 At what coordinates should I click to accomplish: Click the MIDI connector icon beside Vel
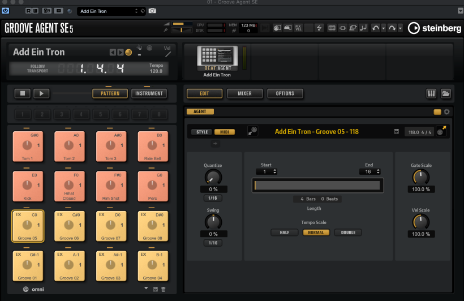pos(150,48)
